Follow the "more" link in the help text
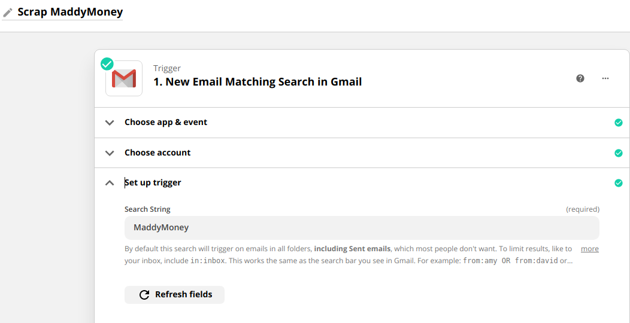 pyautogui.click(x=590, y=249)
